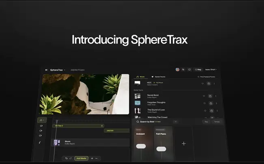Image resolution: width=264 pixels, height=164 pixels.
Task: Open the Secret Bond album thumbnail
Action: (x=138, y=96)
